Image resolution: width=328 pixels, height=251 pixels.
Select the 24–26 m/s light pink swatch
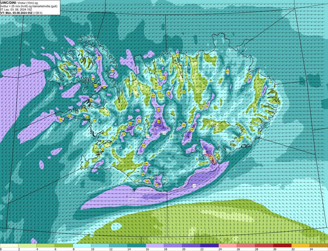click(x=228, y=245)
